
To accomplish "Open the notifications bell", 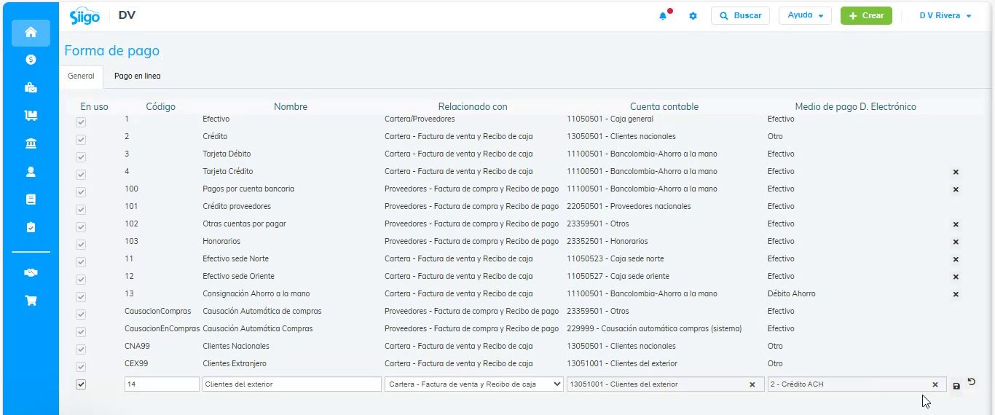I will tap(663, 16).
